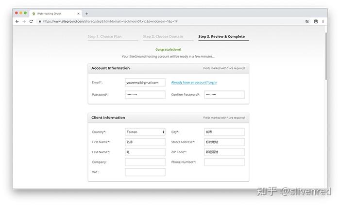Image resolution: width=340 pixels, height=205 pixels.
Task: Click the Confirm Password field
Action: point(224,94)
